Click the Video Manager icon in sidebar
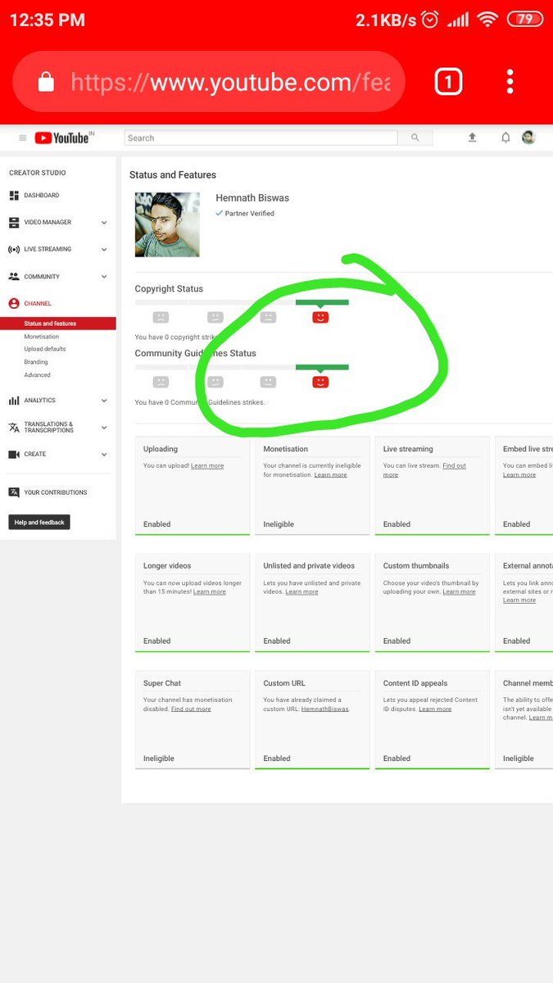 (14, 222)
